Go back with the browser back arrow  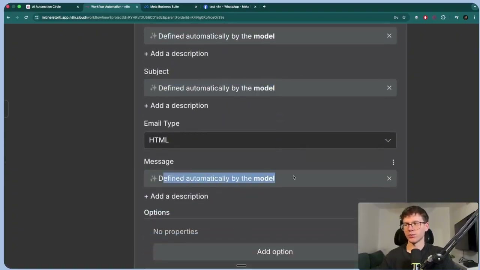(x=8, y=17)
